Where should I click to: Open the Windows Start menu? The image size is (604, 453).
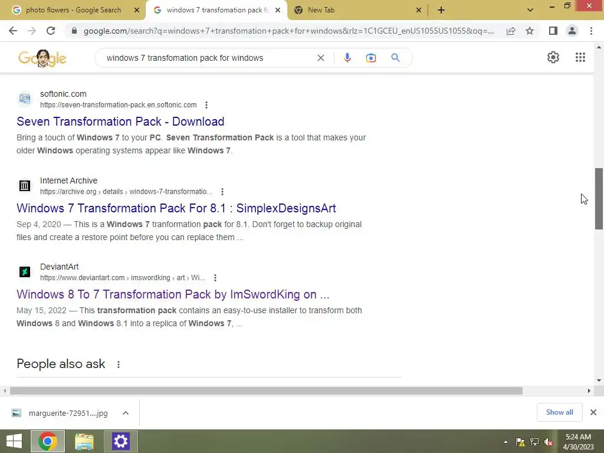click(14, 441)
